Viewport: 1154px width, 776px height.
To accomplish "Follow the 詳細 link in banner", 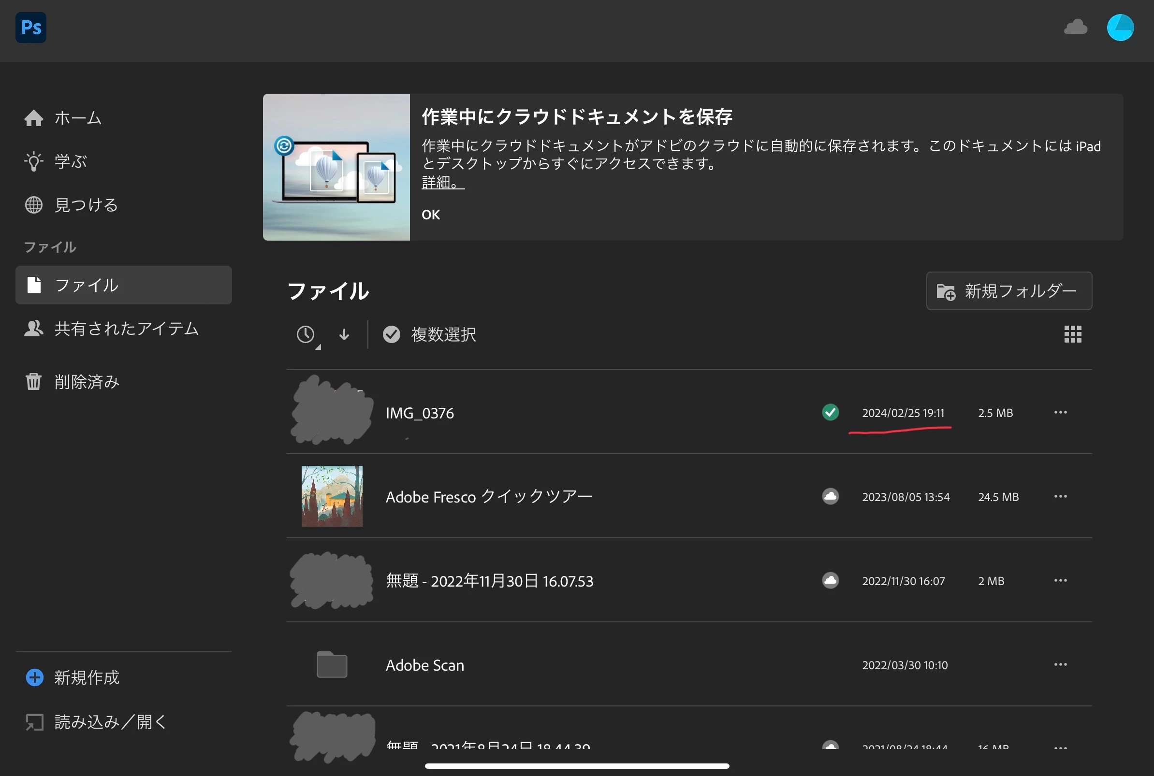I will coord(442,183).
